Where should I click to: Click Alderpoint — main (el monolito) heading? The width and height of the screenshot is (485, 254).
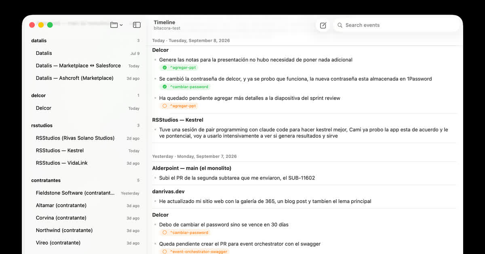192,168
